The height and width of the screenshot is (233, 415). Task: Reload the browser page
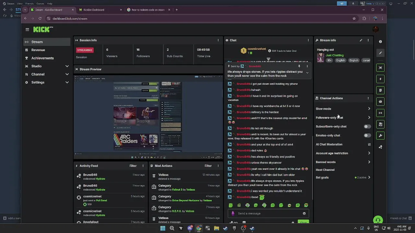tap(40, 18)
